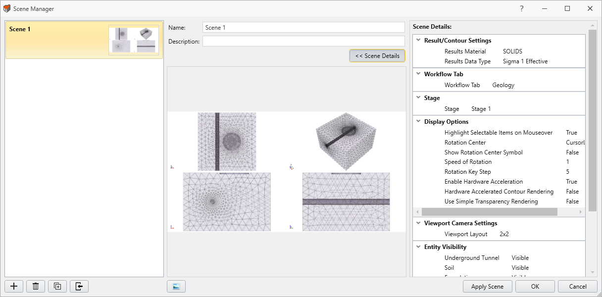602x297 pixels.
Task: Open the help question mark button
Action: click(x=521, y=8)
